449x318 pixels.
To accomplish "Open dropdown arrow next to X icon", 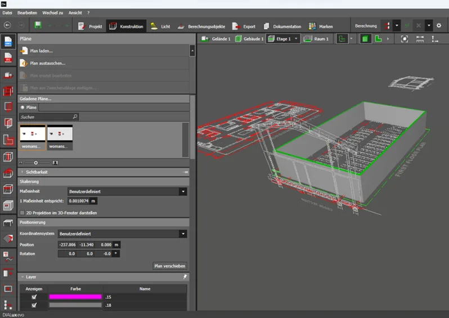I will [429, 25].
